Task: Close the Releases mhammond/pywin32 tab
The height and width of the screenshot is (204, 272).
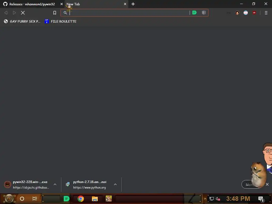Action: click(x=62, y=4)
